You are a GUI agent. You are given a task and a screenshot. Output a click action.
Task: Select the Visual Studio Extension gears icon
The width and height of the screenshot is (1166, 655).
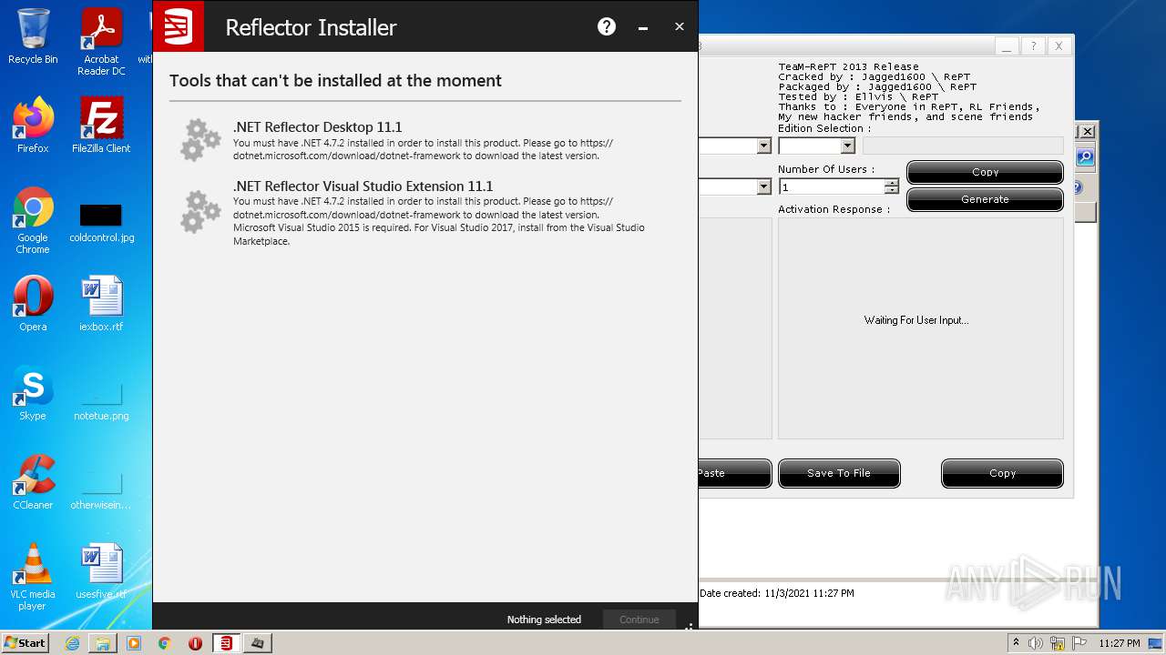(200, 211)
